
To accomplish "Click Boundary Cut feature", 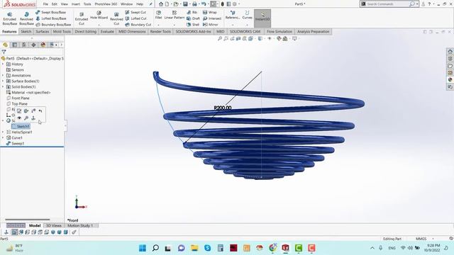I will [x=138, y=25].
